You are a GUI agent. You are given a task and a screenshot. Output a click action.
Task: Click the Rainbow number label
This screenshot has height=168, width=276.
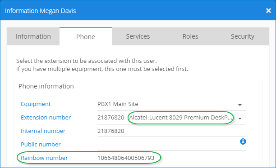[x=44, y=158]
